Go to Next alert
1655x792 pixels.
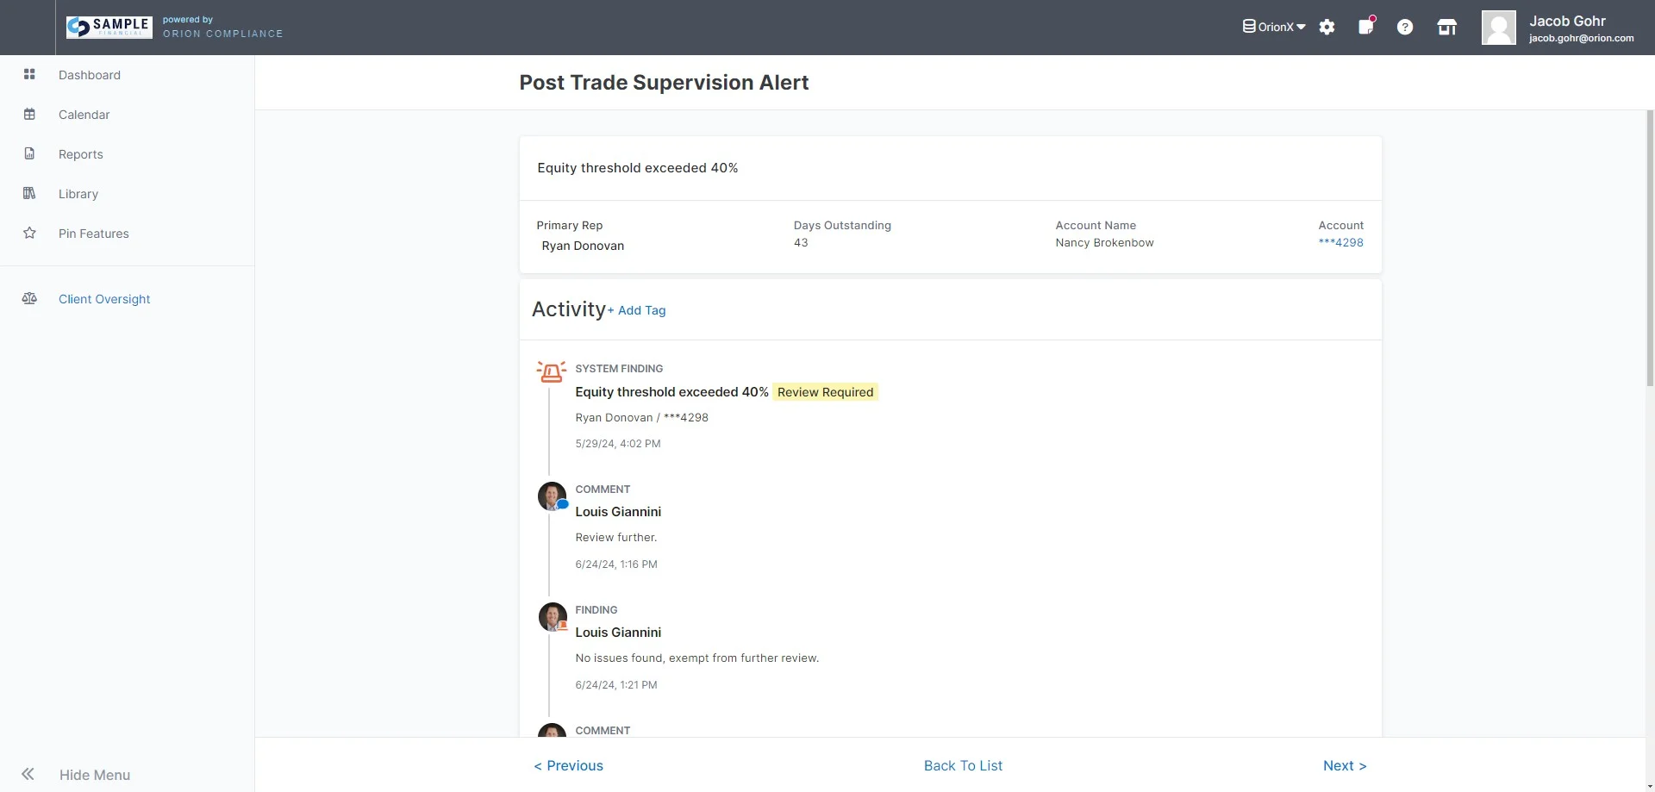[x=1344, y=765]
